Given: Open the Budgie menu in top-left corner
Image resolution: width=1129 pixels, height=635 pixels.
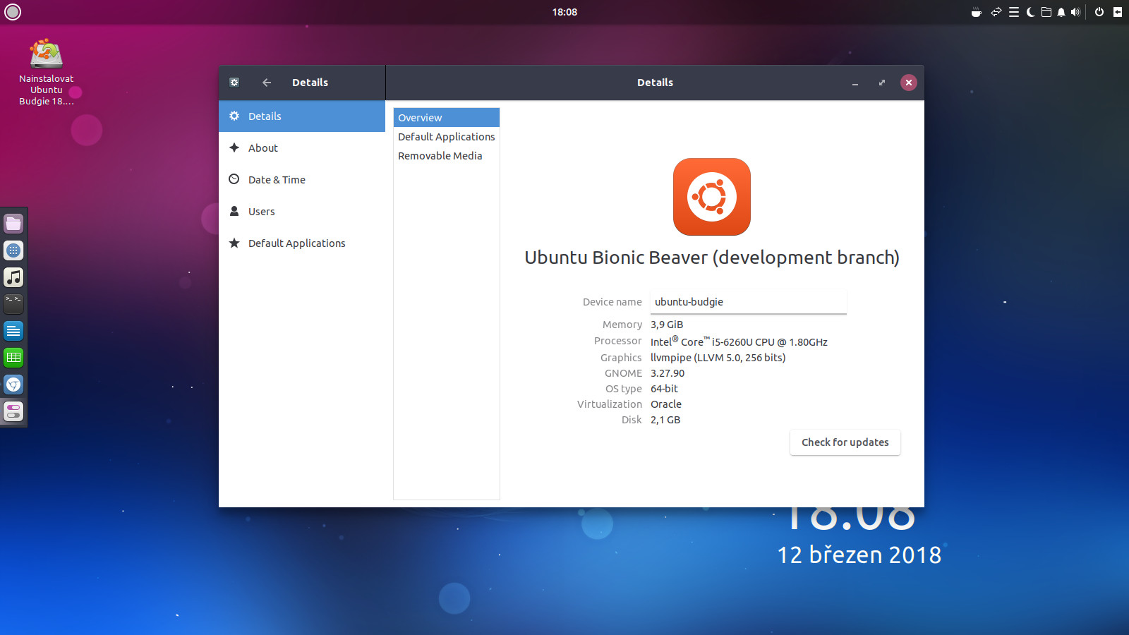Looking at the screenshot, I should tap(13, 12).
